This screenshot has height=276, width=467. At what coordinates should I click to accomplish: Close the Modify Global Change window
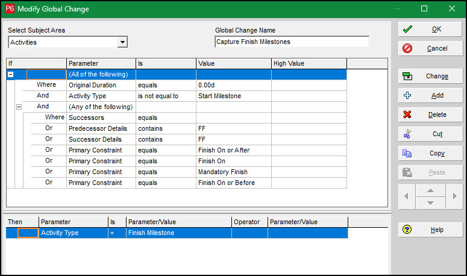(x=452, y=8)
